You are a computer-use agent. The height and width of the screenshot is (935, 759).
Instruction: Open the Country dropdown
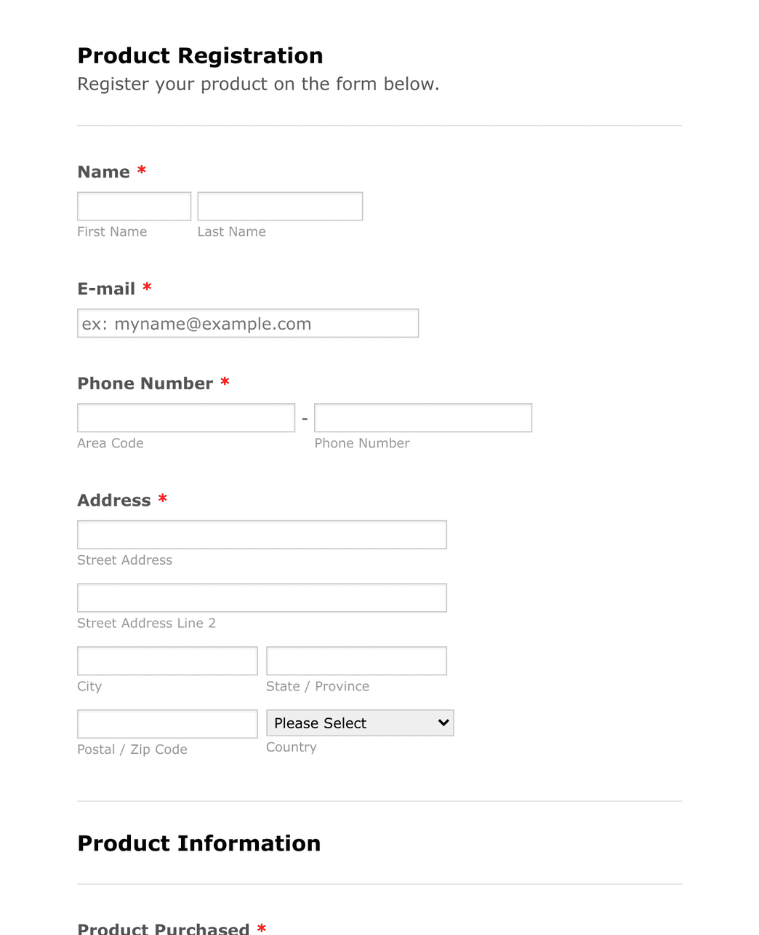click(x=359, y=723)
